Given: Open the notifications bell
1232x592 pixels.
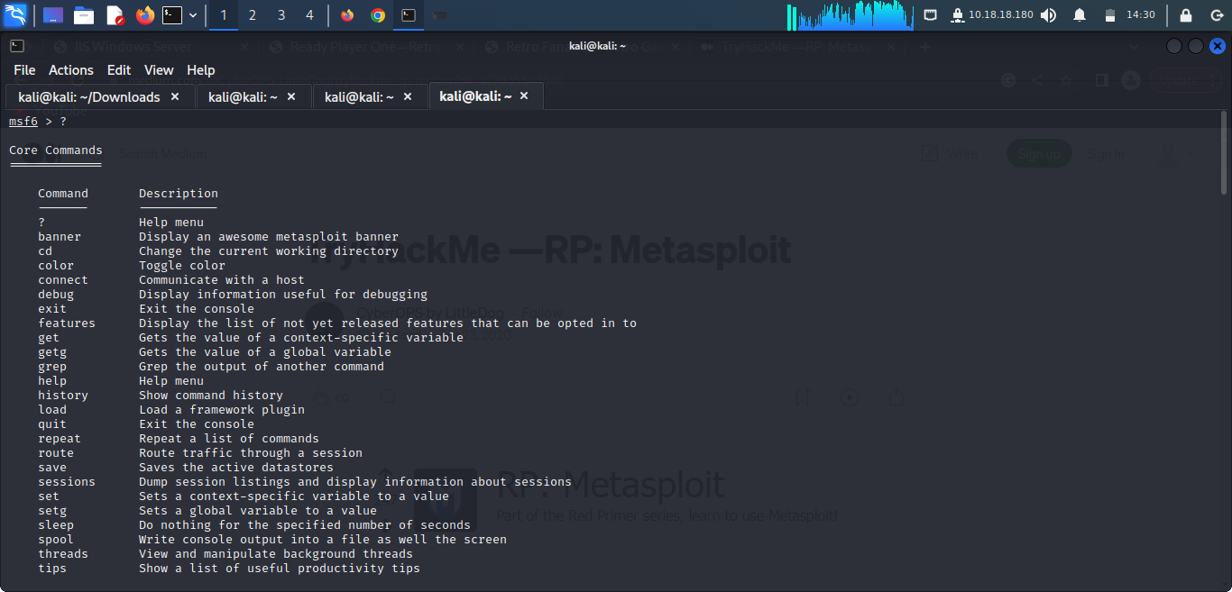Looking at the screenshot, I should tap(1080, 15).
